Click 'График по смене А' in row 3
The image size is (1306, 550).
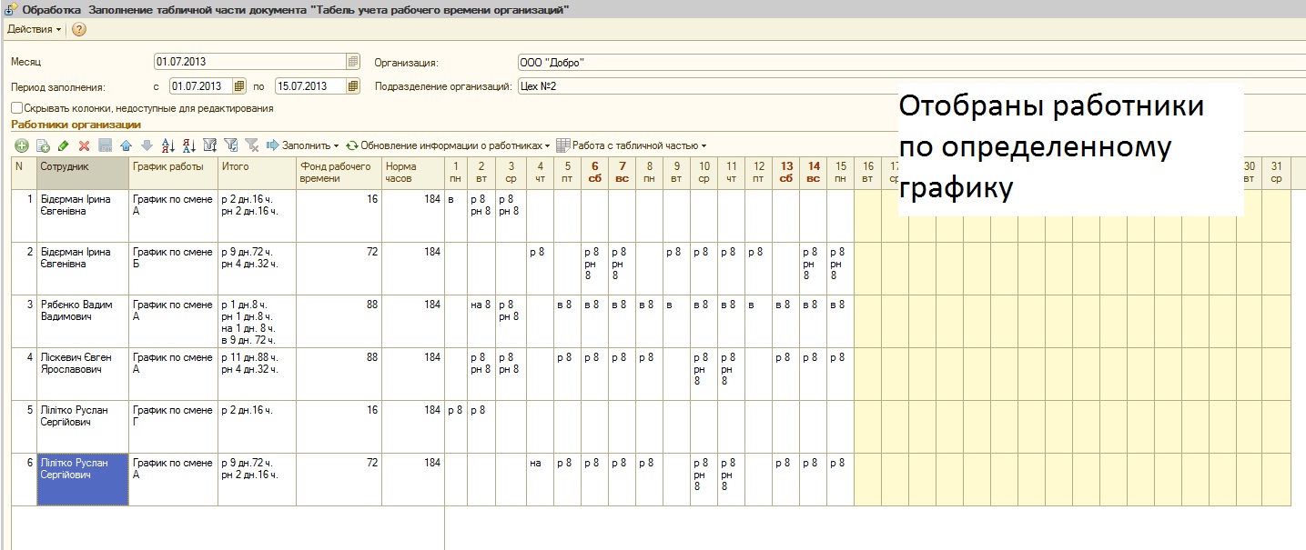173,321
